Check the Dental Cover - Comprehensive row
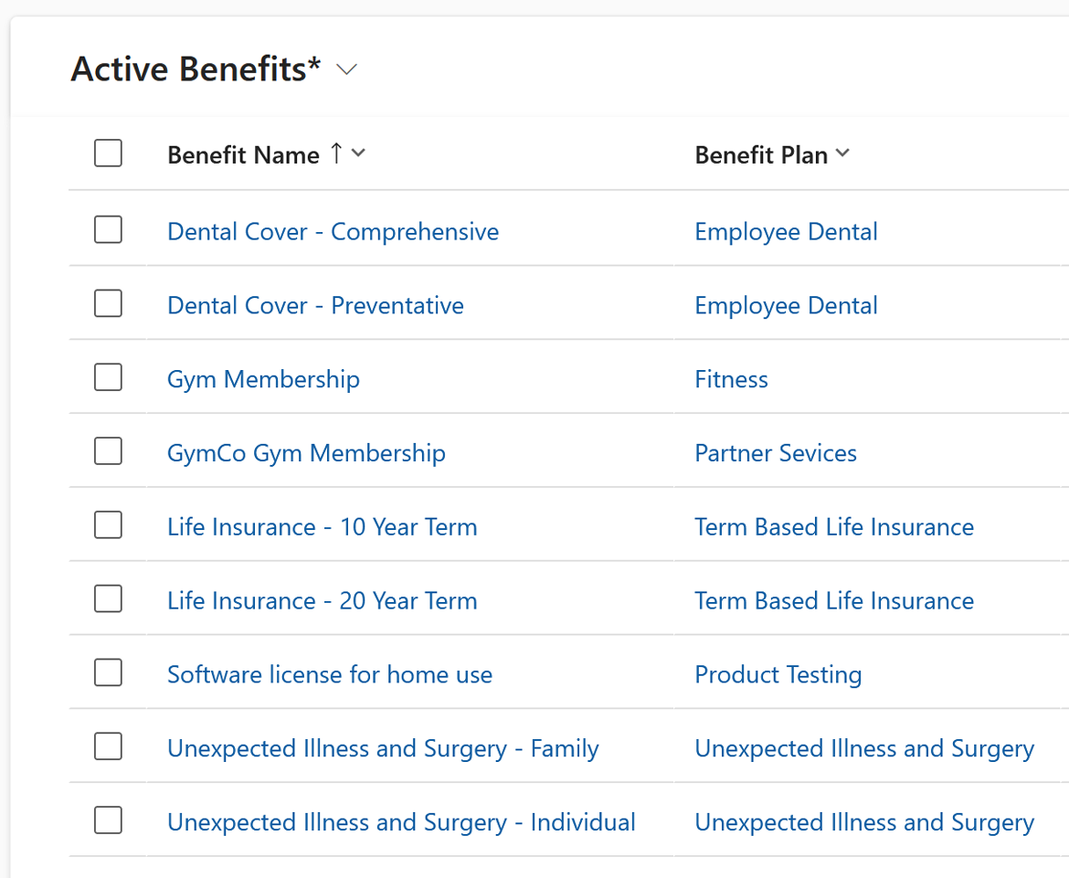The height and width of the screenshot is (878, 1069). [108, 229]
